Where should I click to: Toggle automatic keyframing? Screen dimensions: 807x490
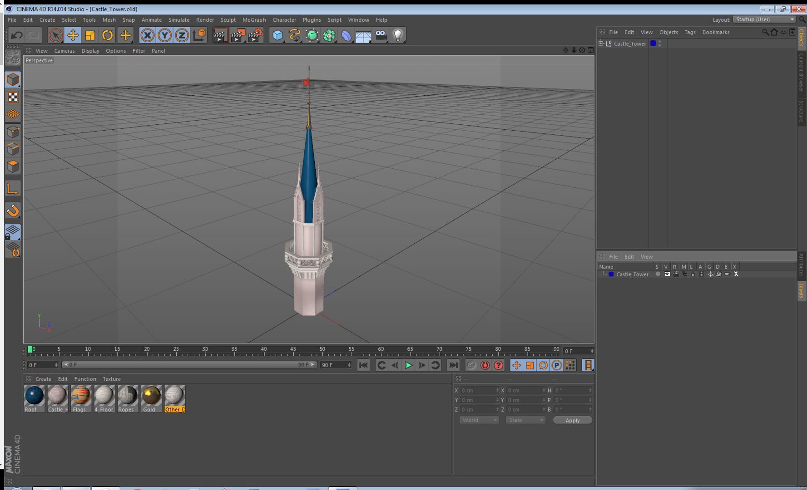(485, 365)
